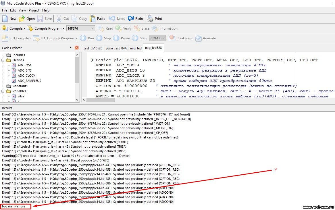
Task: Open the File menu
Action: (x=5, y=10)
